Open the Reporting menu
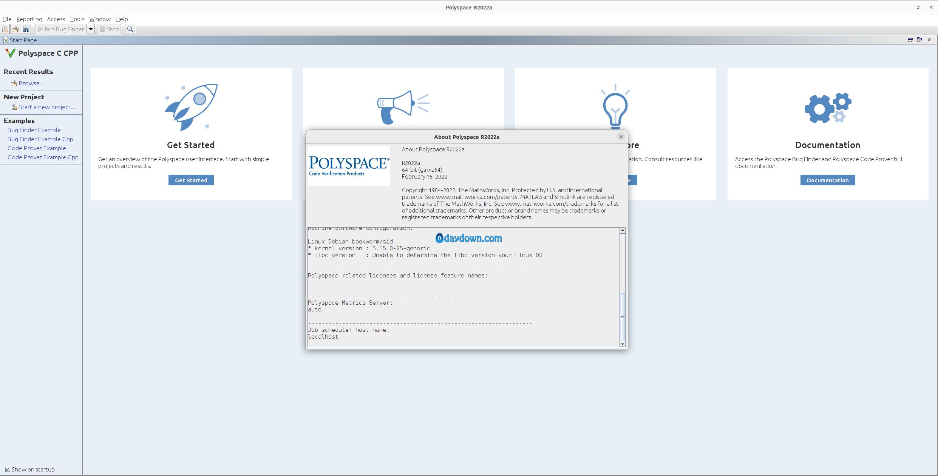Viewport: 938px width, 476px height. coord(29,19)
